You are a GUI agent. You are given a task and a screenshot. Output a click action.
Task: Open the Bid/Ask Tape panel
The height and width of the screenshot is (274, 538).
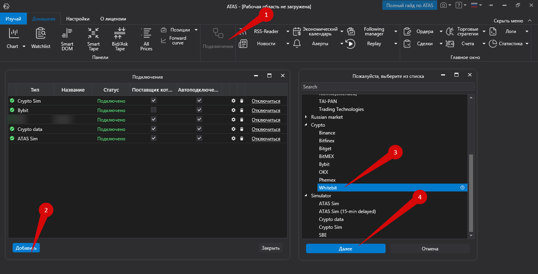tap(120, 39)
